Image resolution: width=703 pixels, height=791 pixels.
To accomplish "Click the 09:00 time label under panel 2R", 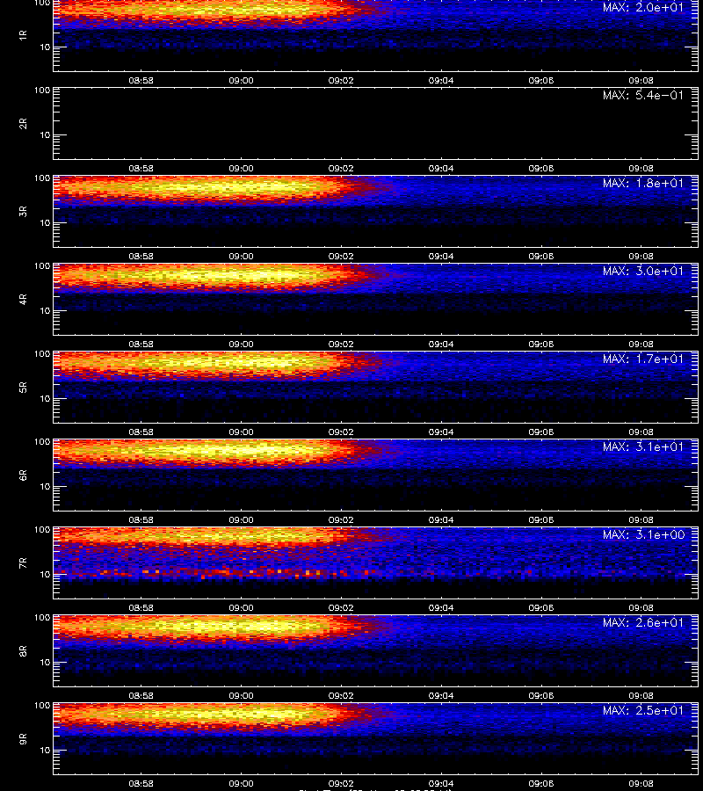I will pos(241,169).
